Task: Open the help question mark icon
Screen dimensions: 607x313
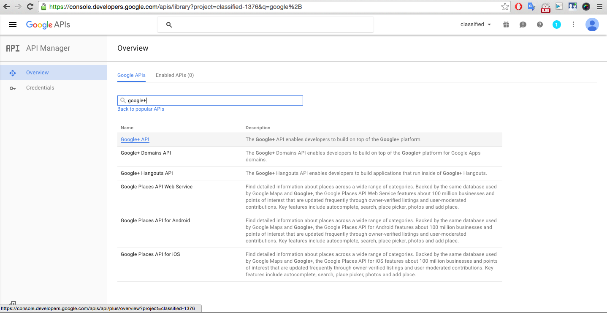Action: pos(540,24)
